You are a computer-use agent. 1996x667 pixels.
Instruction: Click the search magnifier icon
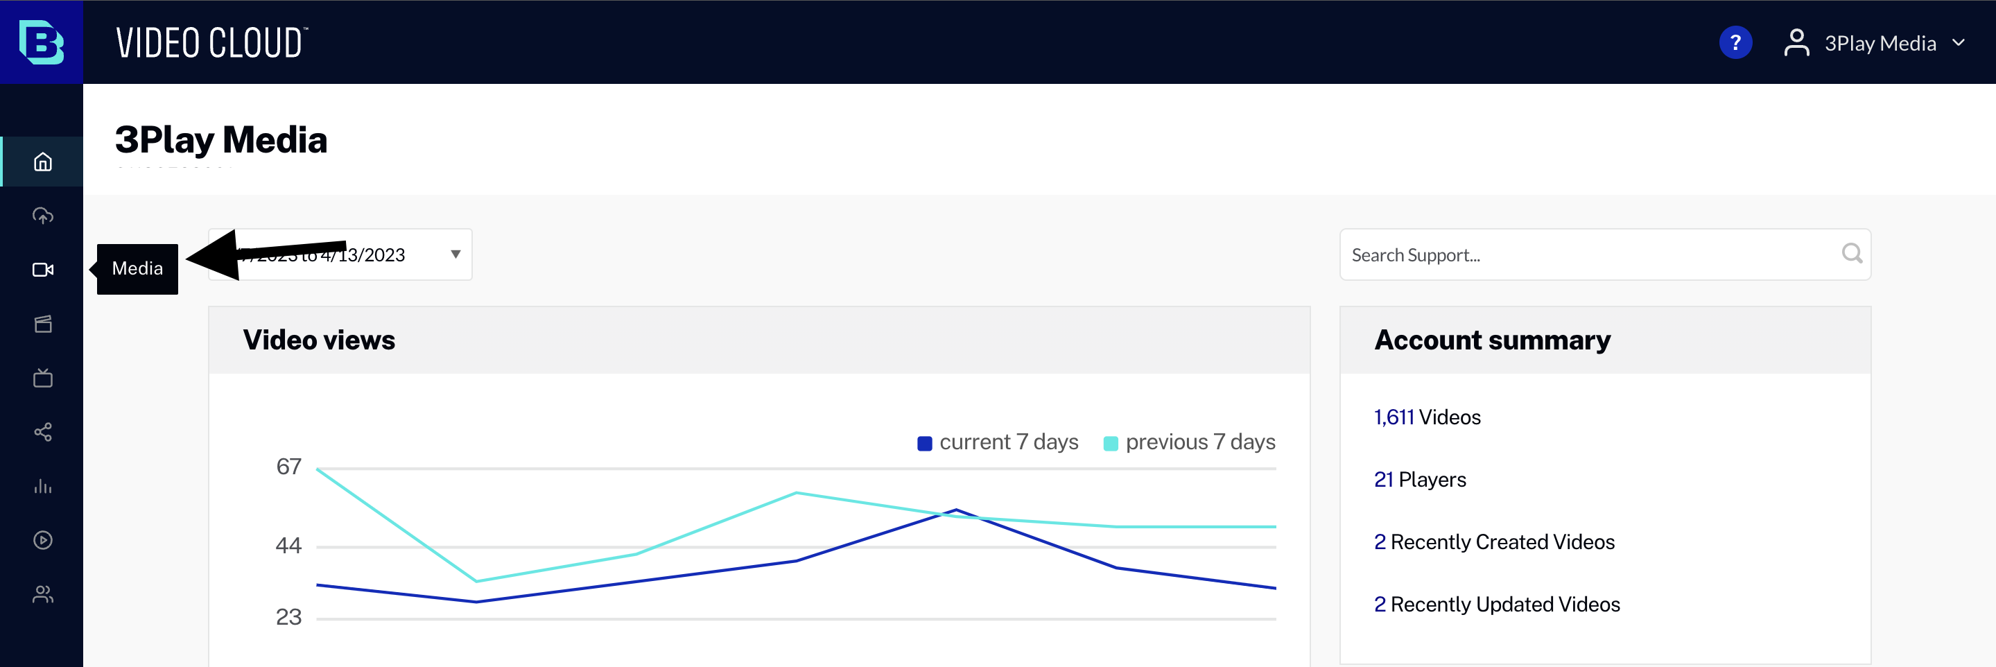tap(1851, 253)
